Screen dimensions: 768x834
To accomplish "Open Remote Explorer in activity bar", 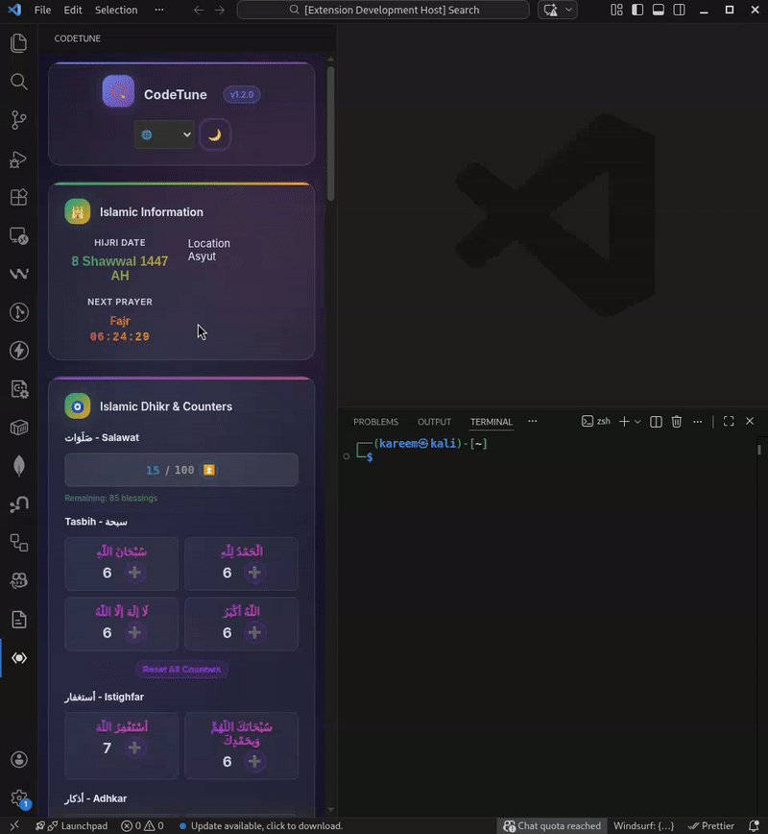I will click(18, 235).
